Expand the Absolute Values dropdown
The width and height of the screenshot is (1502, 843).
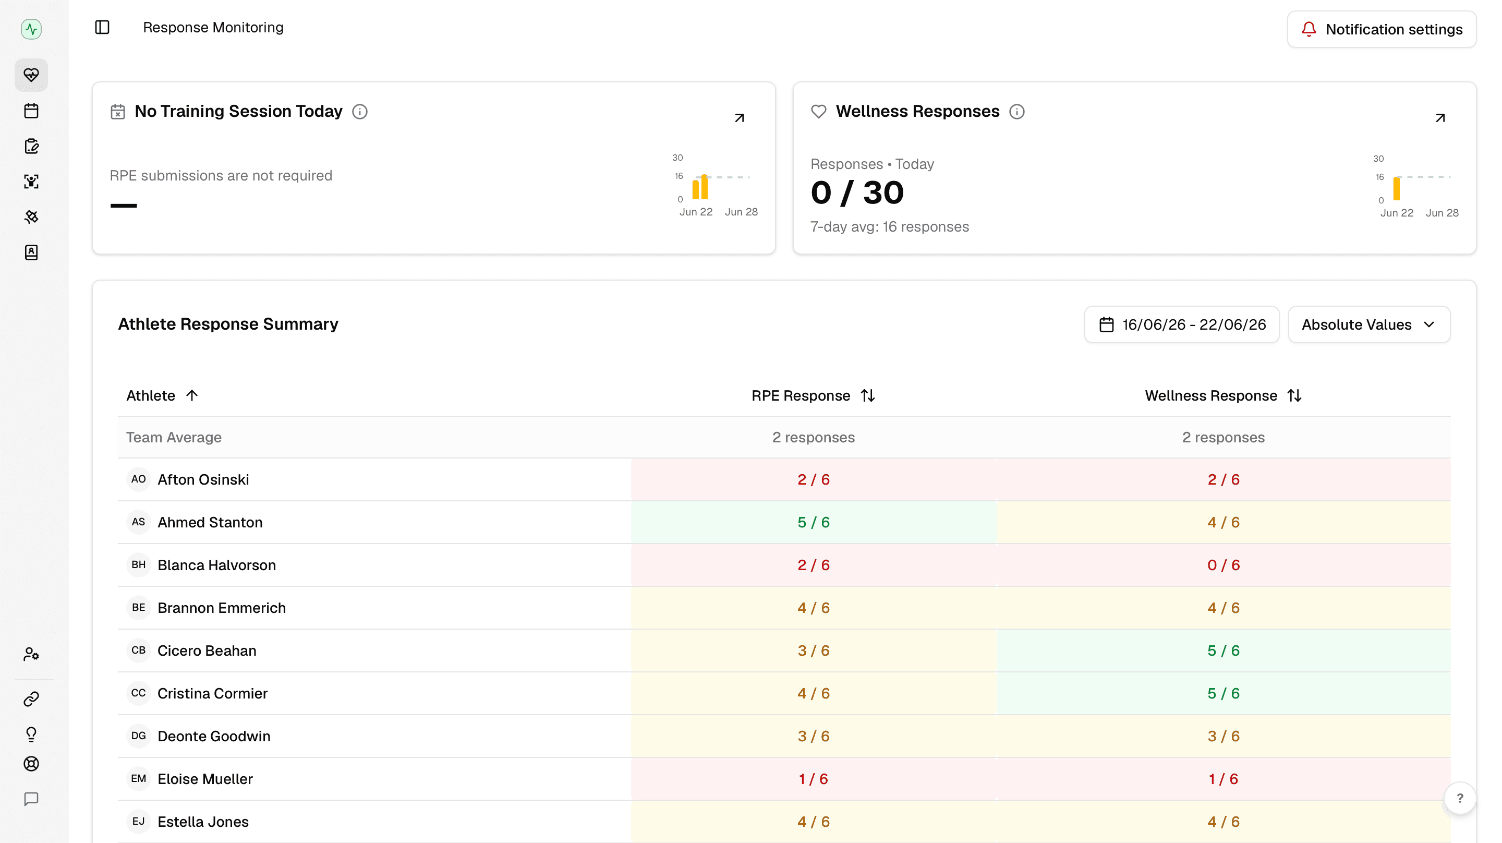tap(1369, 324)
